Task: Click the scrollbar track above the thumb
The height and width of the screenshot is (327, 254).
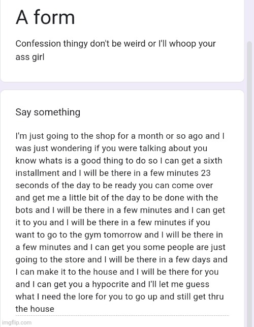Action: point(249,20)
